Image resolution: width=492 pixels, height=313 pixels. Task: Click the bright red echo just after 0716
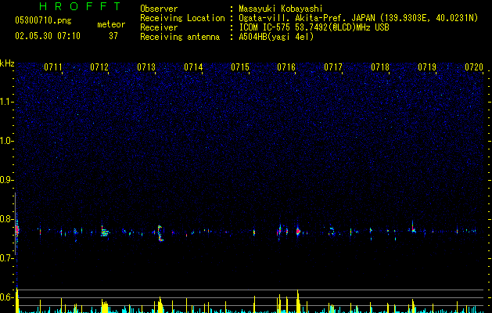tap(298, 232)
